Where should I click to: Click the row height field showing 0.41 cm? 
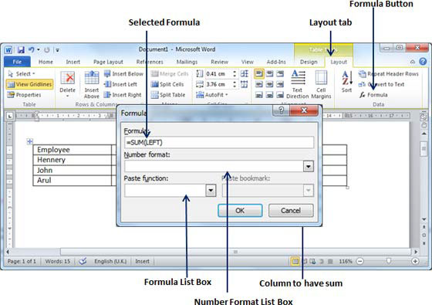pyautogui.click(x=218, y=73)
